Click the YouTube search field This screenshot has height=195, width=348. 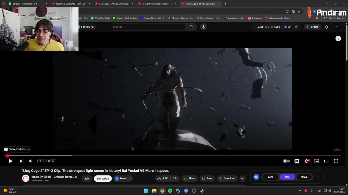click(148, 27)
